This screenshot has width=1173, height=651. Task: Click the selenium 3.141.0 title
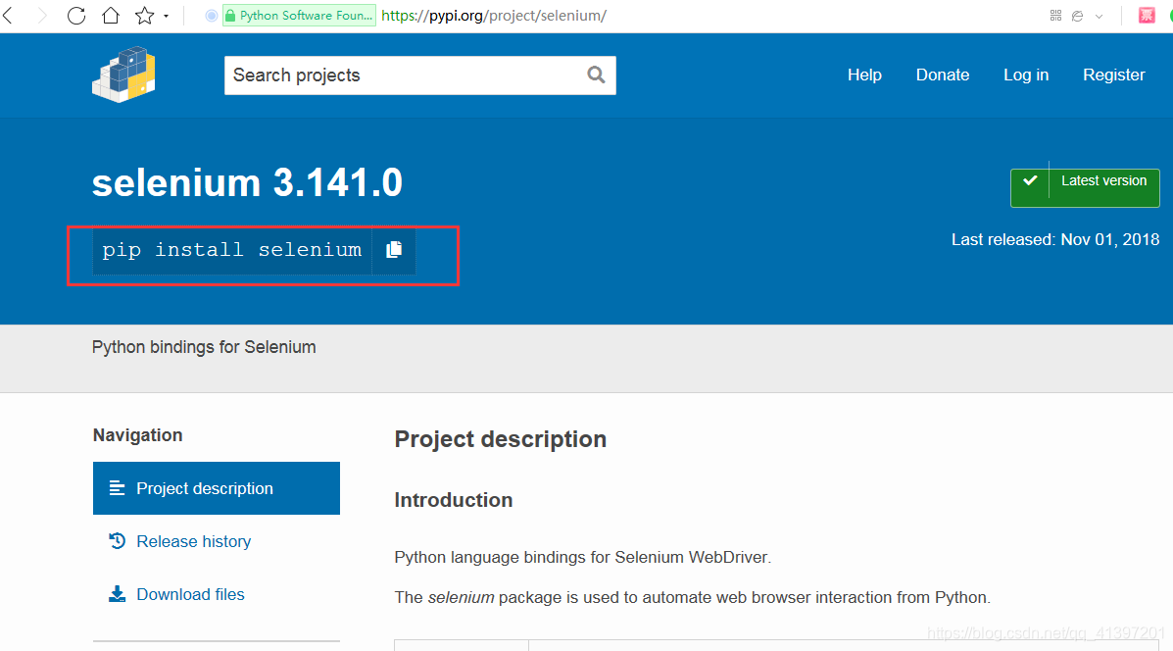click(247, 182)
